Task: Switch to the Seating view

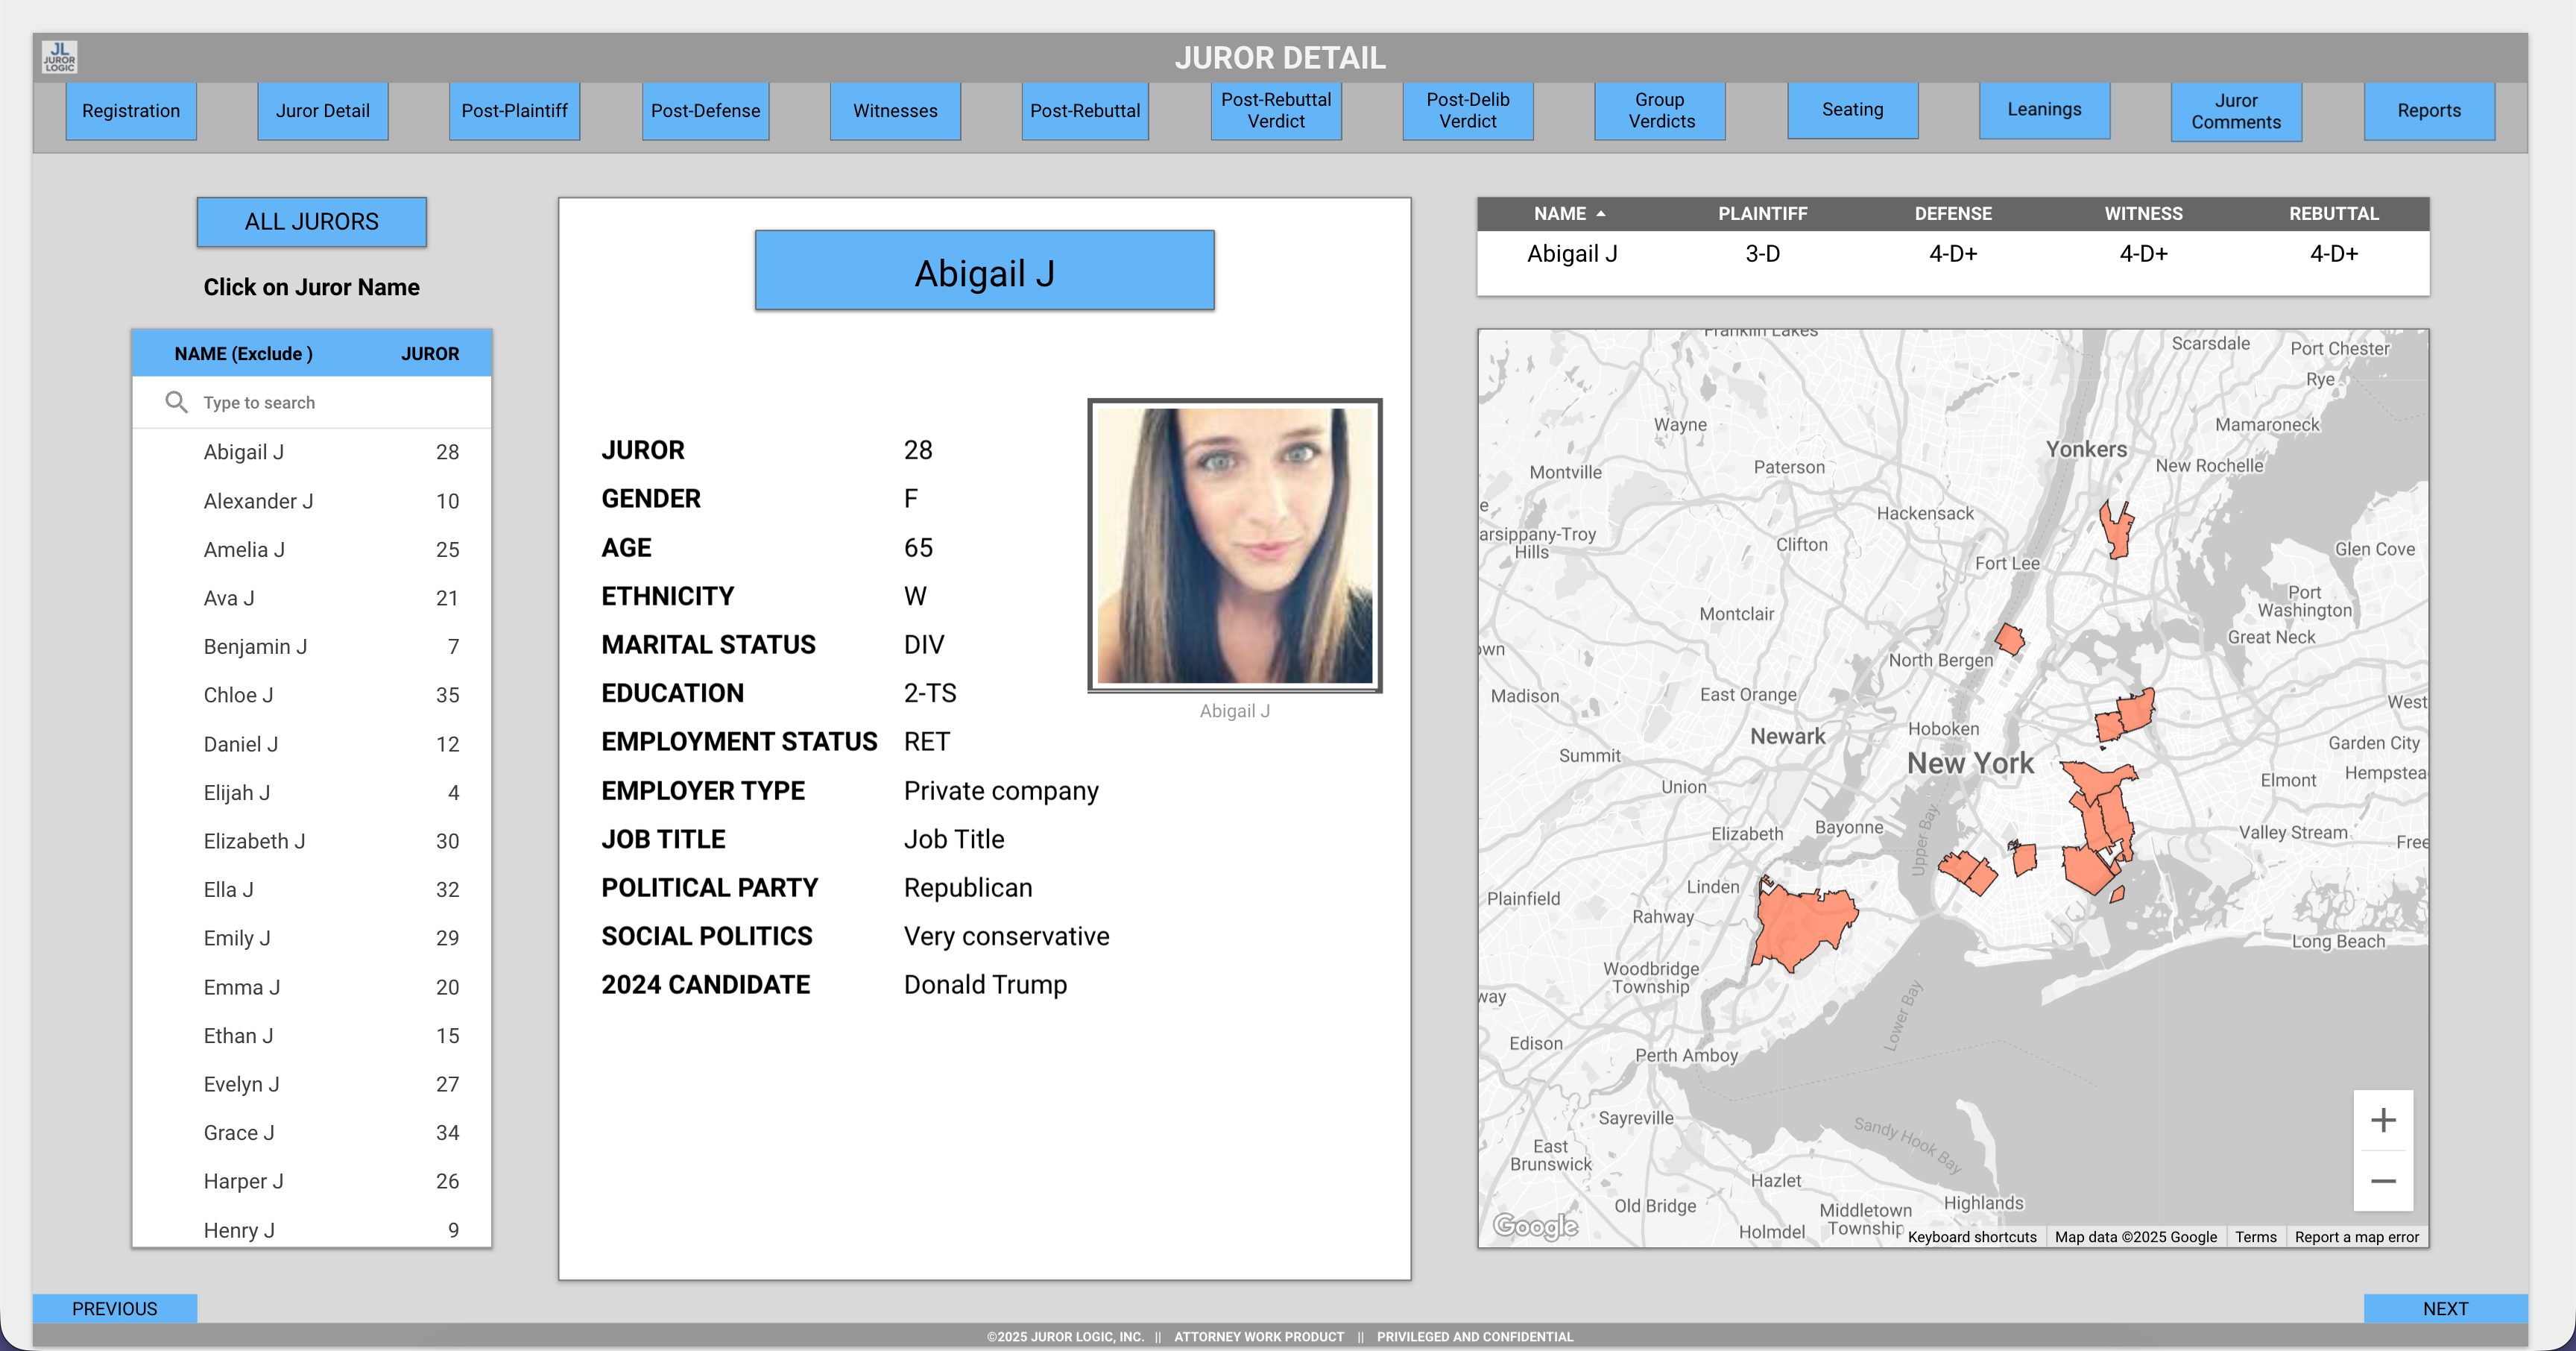Action: click(1852, 111)
